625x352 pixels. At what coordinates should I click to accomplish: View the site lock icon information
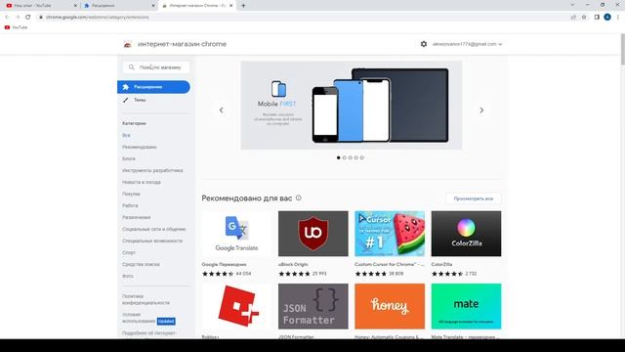(41, 18)
